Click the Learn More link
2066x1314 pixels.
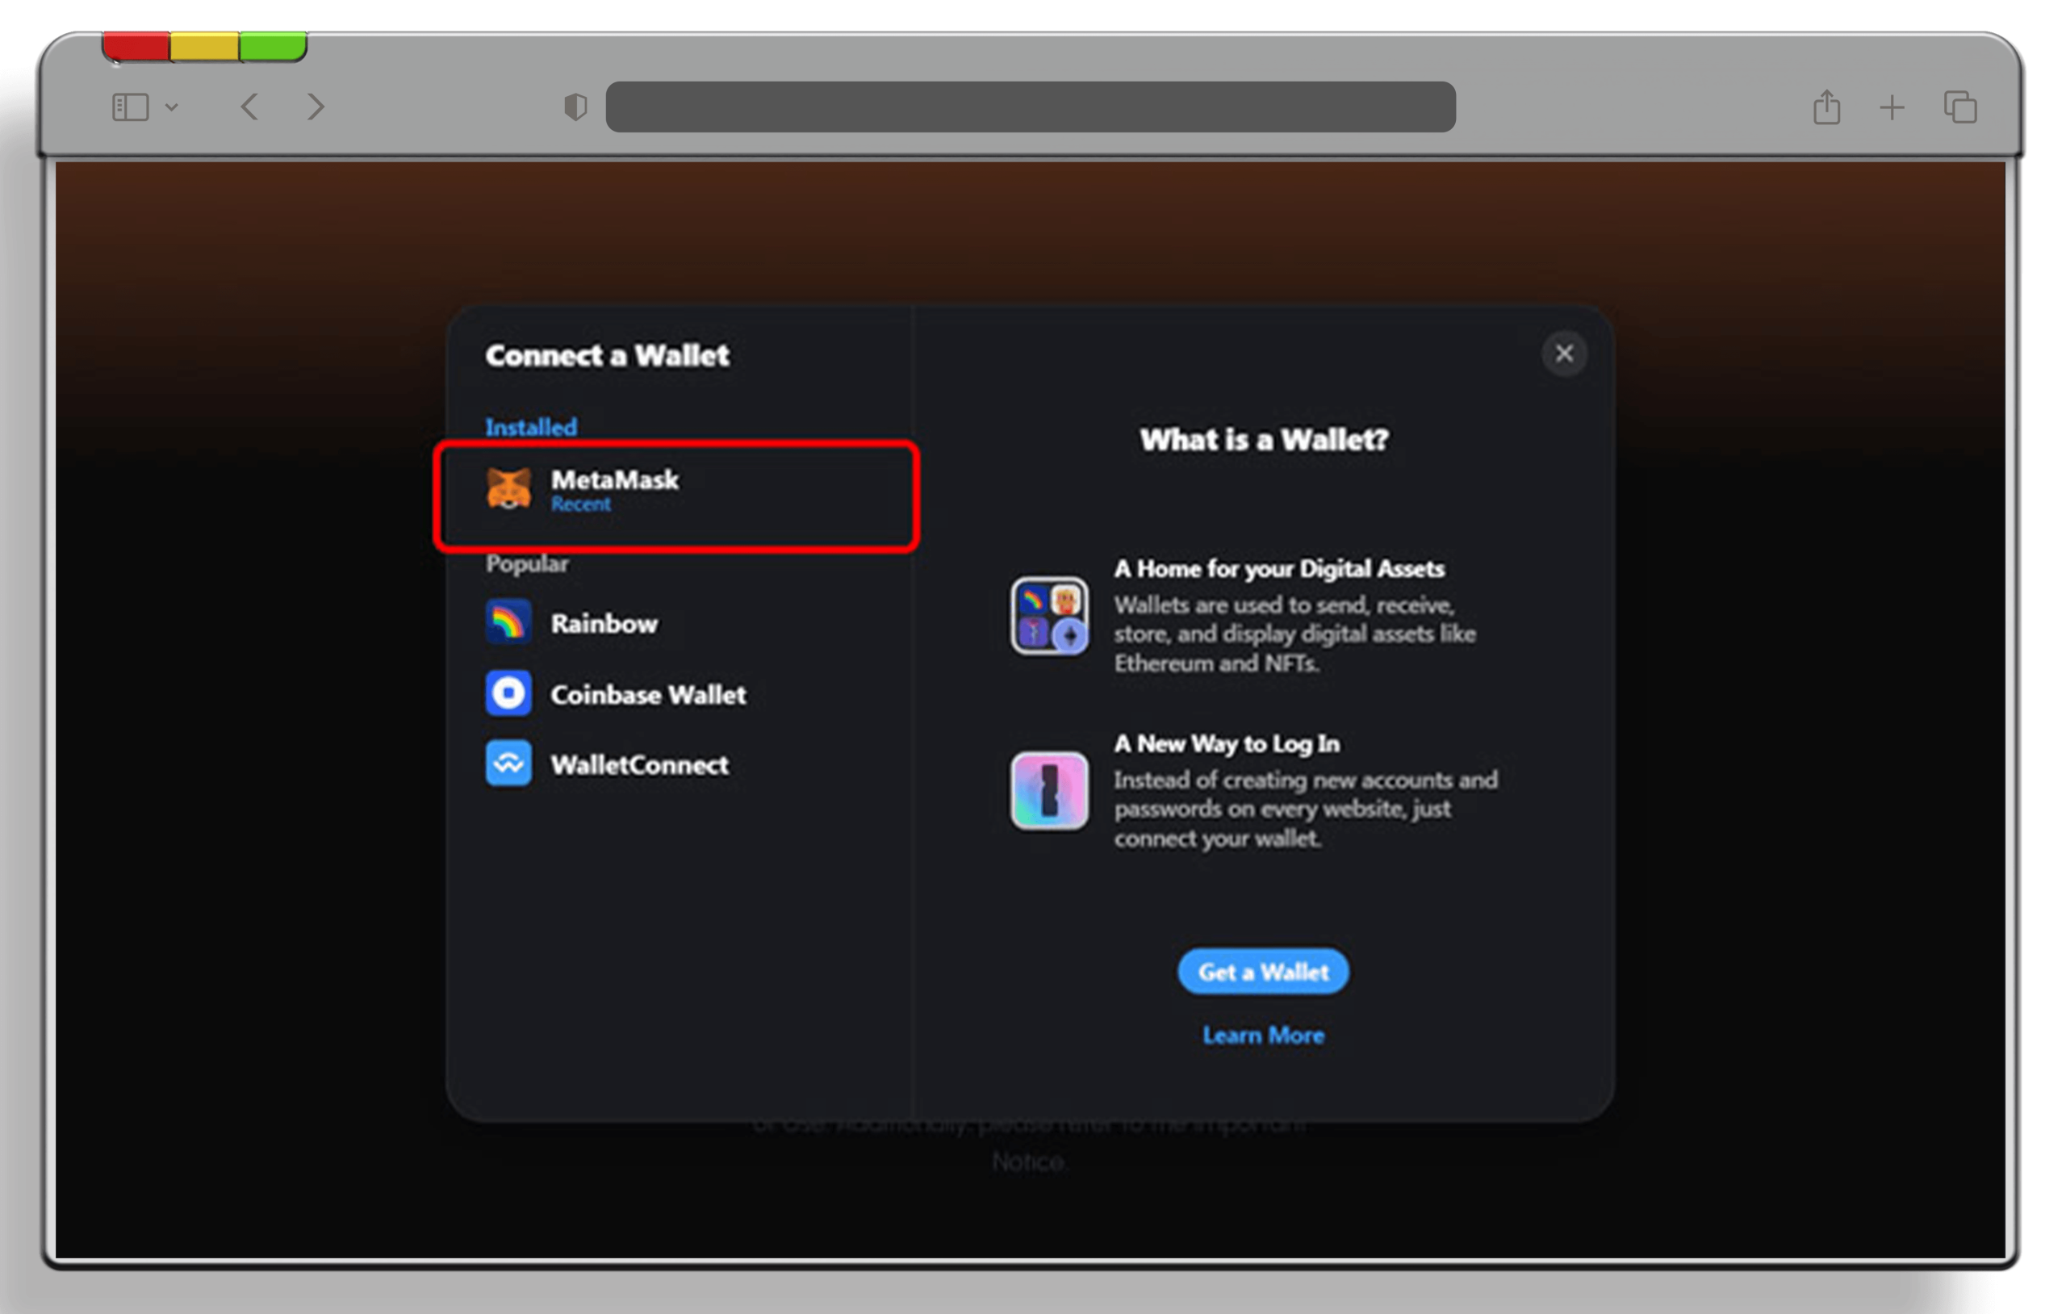(1262, 1036)
